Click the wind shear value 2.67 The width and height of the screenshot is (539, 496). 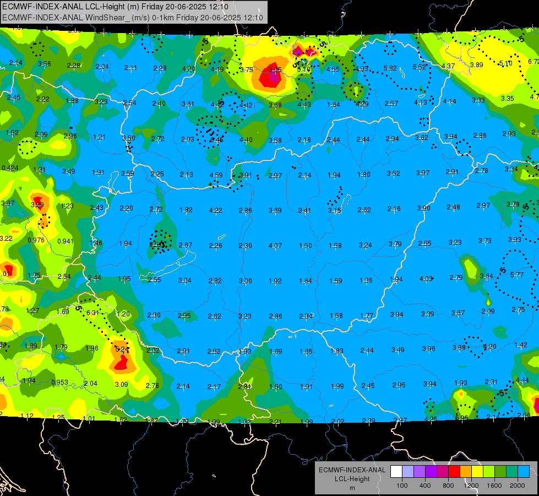pyautogui.click(x=186, y=245)
